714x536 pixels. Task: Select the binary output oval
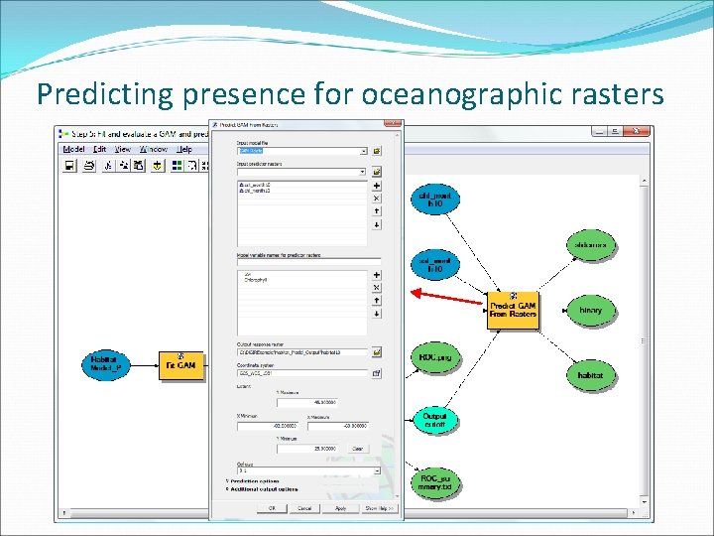coord(591,311)
